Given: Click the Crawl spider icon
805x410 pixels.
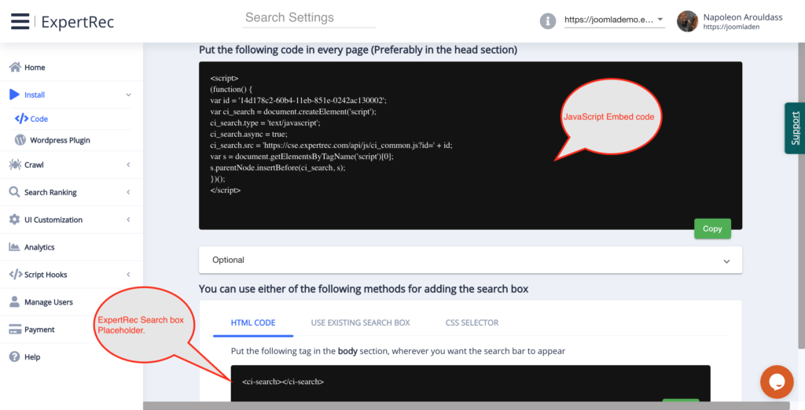Looking at the screenshot, I should (15, 164).
